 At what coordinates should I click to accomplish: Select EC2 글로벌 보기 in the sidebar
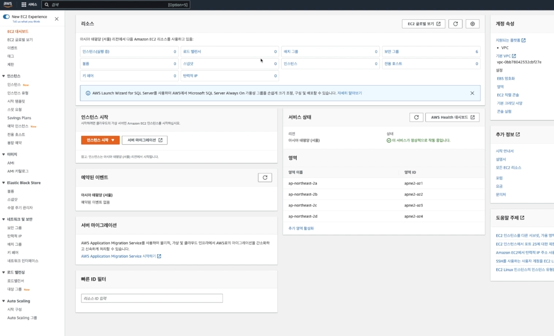click(x=20, y=39)
